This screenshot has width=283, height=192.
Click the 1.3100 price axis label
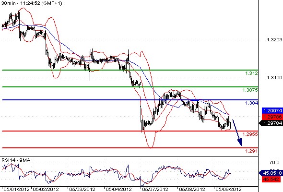coord(274,78)
